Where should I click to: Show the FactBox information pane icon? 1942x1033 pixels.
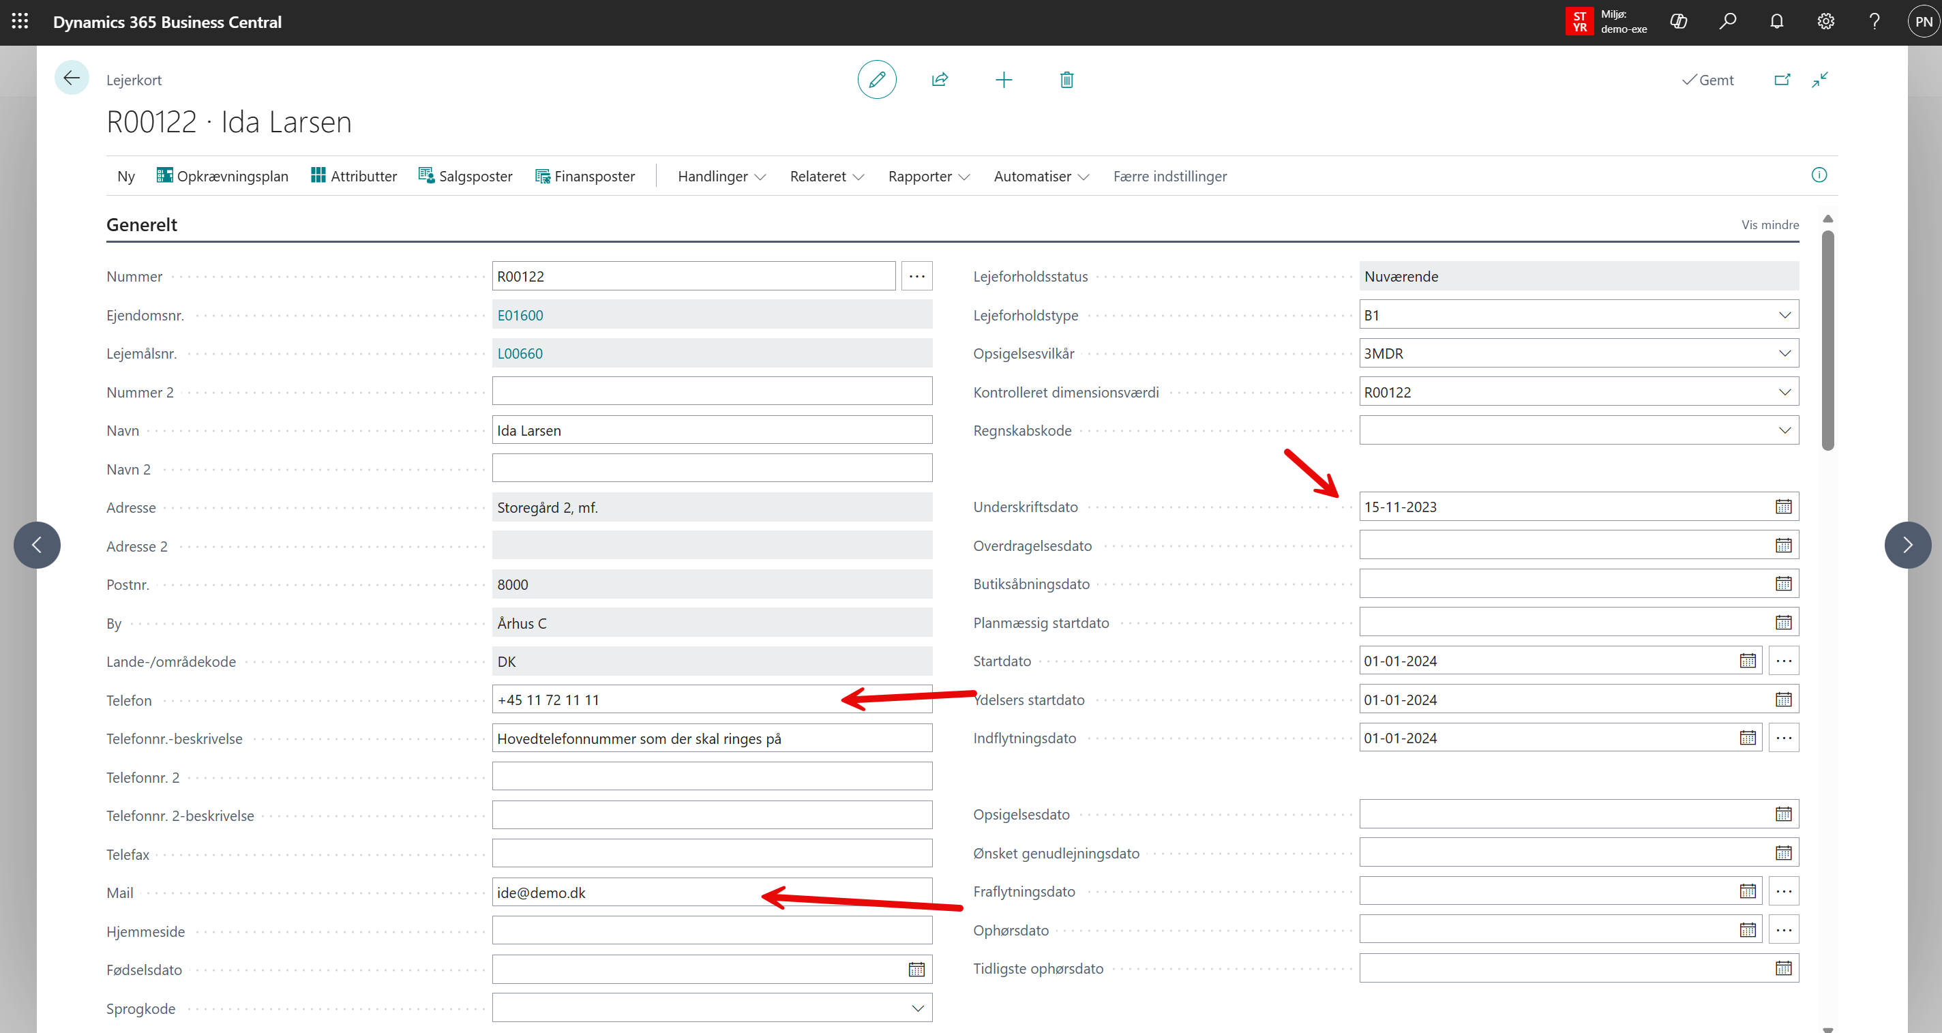[x=1819, y=175]
